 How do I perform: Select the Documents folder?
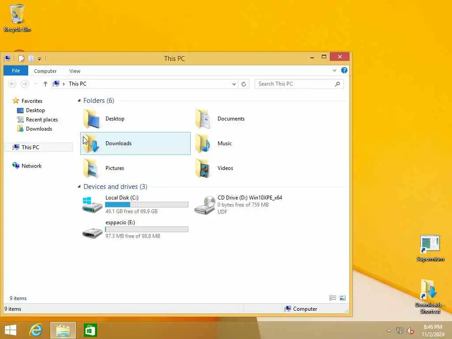[x=248, y=119]
